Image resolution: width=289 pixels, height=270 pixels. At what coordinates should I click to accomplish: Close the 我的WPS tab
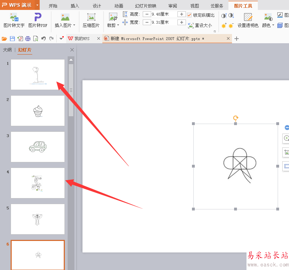(x=98, y=38)
